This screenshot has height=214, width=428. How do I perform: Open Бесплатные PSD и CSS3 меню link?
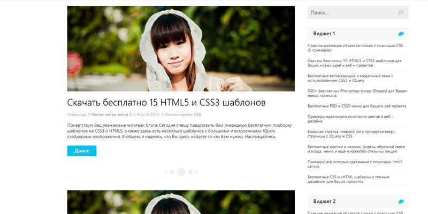[357, 106]
